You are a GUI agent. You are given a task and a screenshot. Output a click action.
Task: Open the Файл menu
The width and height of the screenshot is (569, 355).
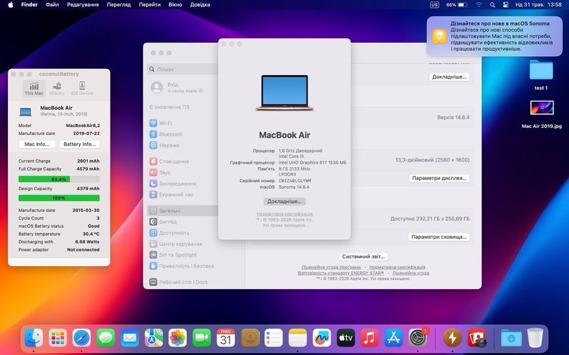click(52, 5)
